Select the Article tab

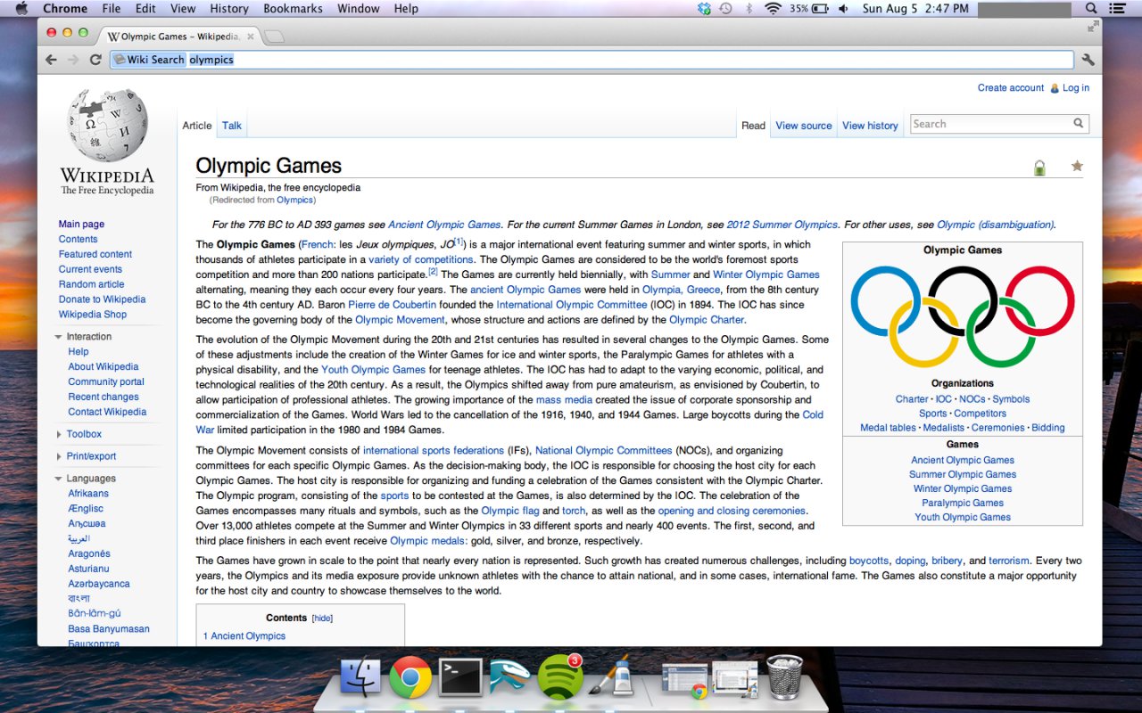pyautogui.click(x=197, y=126)
